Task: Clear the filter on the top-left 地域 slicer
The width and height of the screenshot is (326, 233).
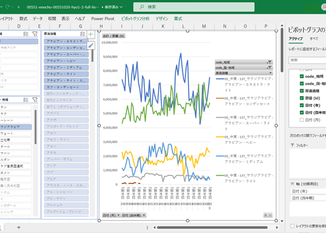Action: tap(35, 34)
